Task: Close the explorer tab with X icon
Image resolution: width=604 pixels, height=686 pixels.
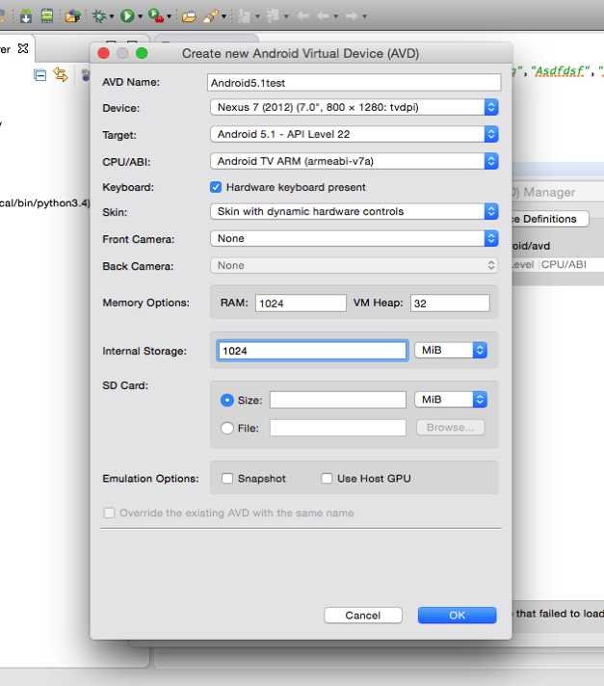Action: point(23,48)
